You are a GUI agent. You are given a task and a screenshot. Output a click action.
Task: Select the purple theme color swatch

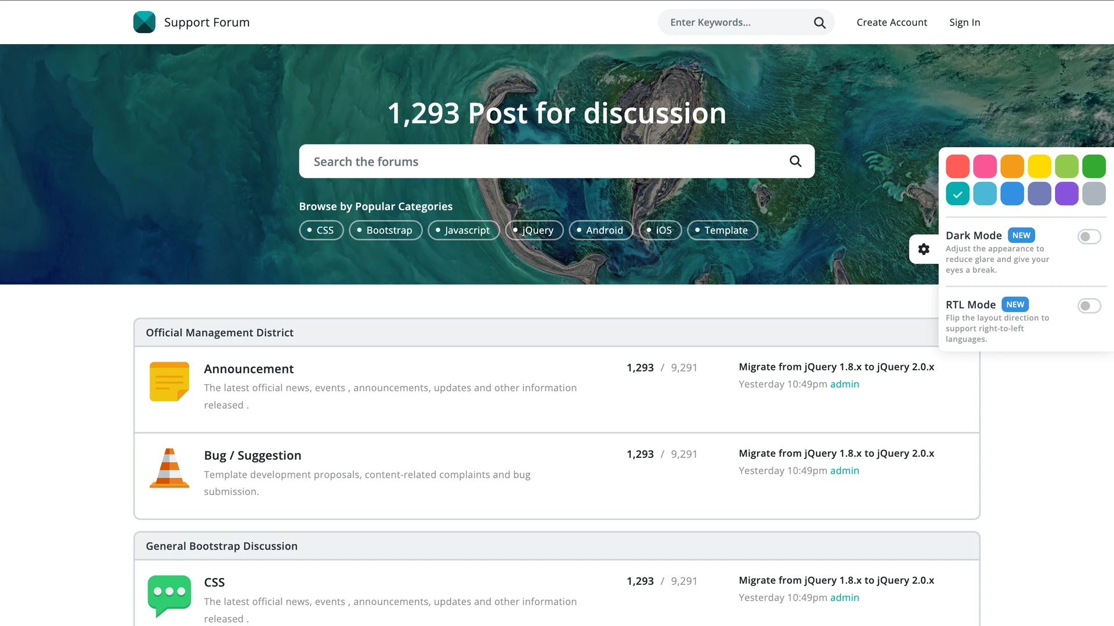1066,194
